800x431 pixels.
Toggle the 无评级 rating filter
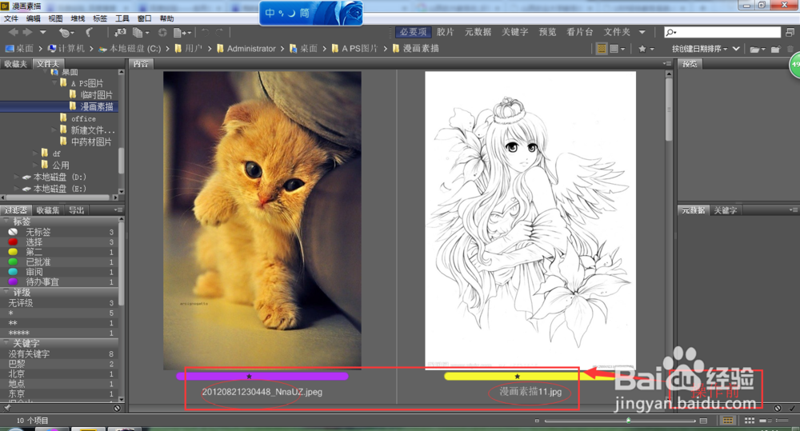pyautogui.click(x=59, y=303)
